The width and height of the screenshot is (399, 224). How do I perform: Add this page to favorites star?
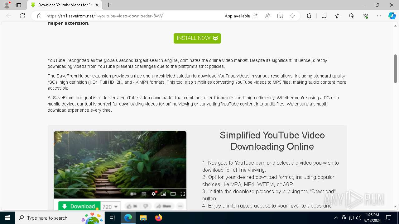(292, 16)
